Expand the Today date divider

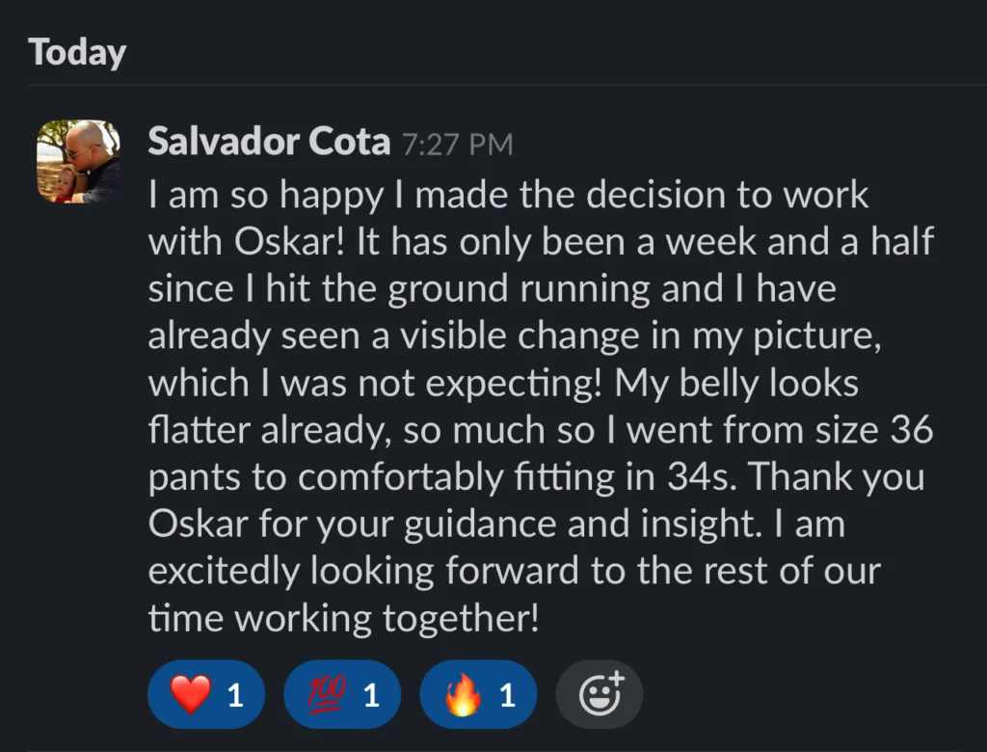77,52
